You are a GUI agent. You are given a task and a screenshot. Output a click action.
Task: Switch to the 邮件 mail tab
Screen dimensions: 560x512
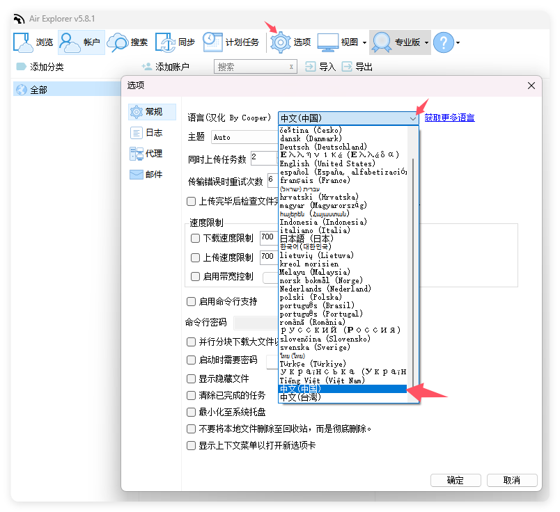(x=152, y=174)
